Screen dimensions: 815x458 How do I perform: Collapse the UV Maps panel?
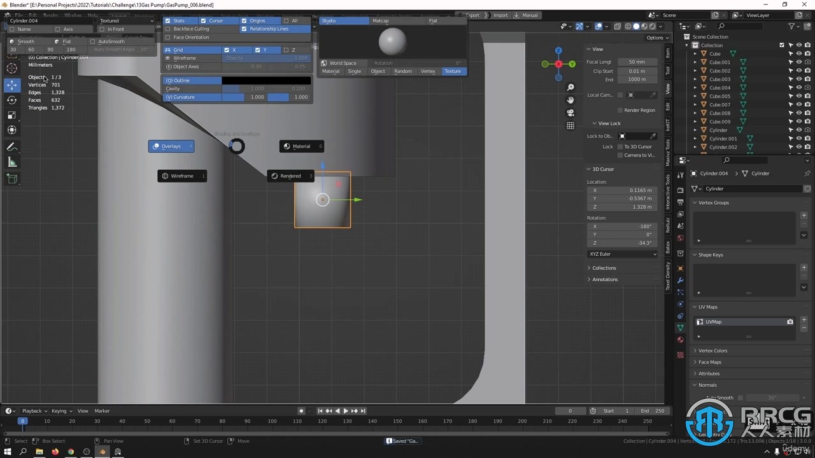(707, 307)
